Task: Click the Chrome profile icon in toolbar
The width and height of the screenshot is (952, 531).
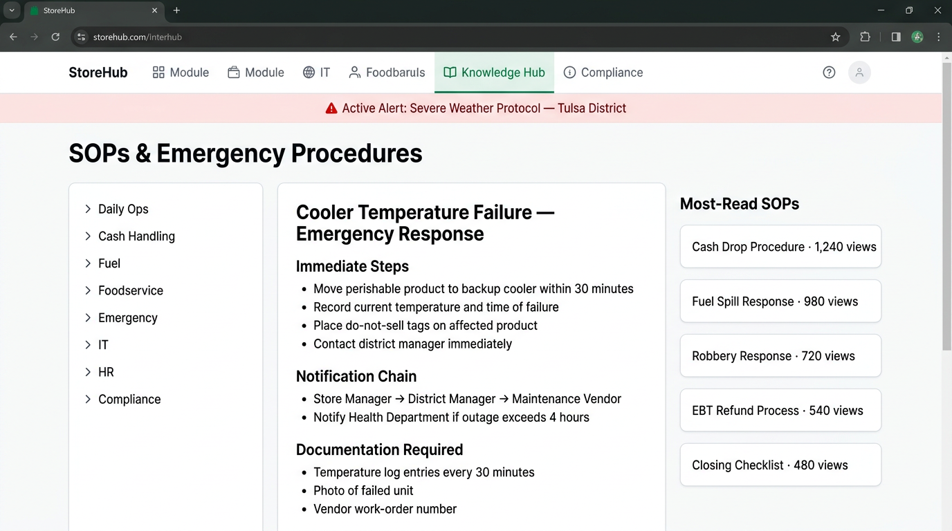Action: tap(917, 37)
